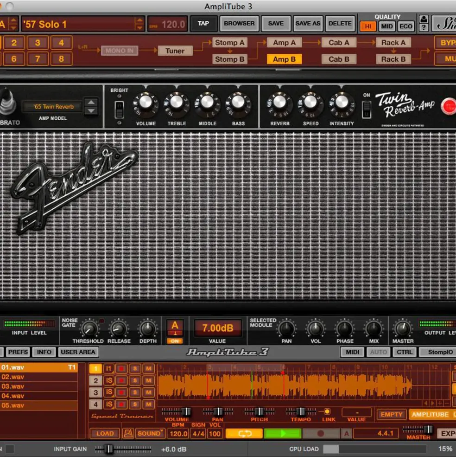Switch to the Rack A module
The height and width of the screenshot is (457, 456).
[x=393, y=43]
